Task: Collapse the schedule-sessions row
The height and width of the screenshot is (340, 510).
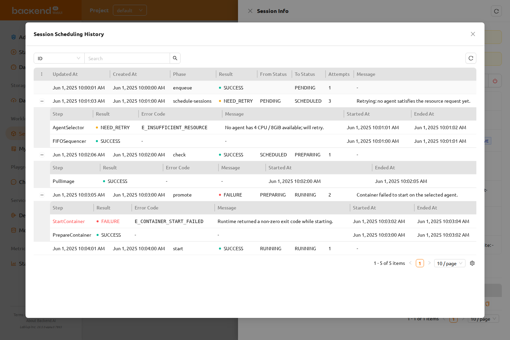Action: tap(42, 101)
